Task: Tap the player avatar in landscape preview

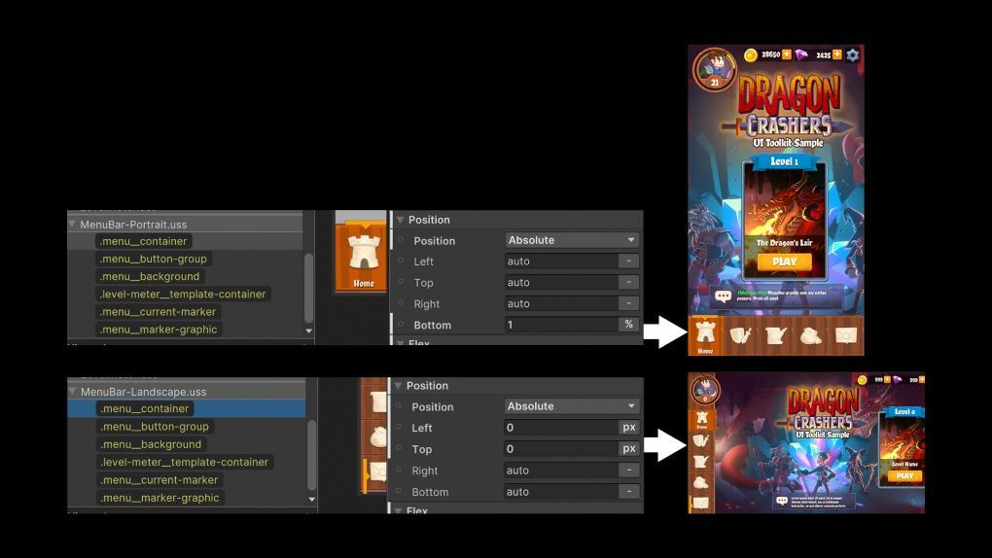Action: [x=705, y=390]
